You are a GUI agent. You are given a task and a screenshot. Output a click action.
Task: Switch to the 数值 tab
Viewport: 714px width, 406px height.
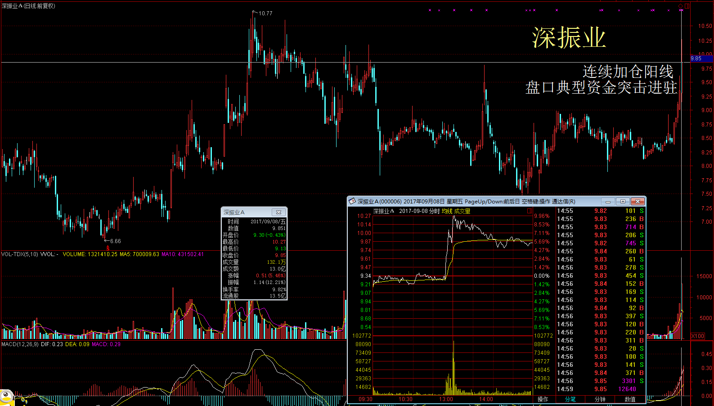pyautogui.click(x=630, y=399)
